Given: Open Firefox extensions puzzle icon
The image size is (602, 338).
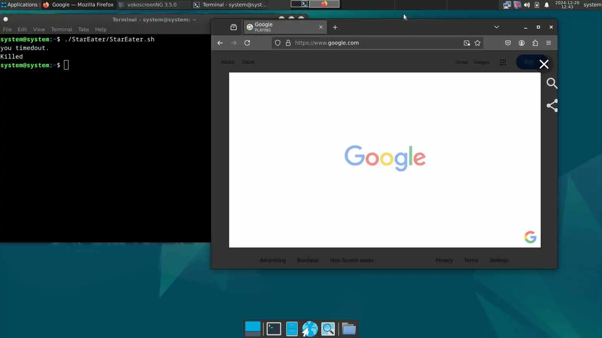Looking at the screenshot, I should click(535, 43).
